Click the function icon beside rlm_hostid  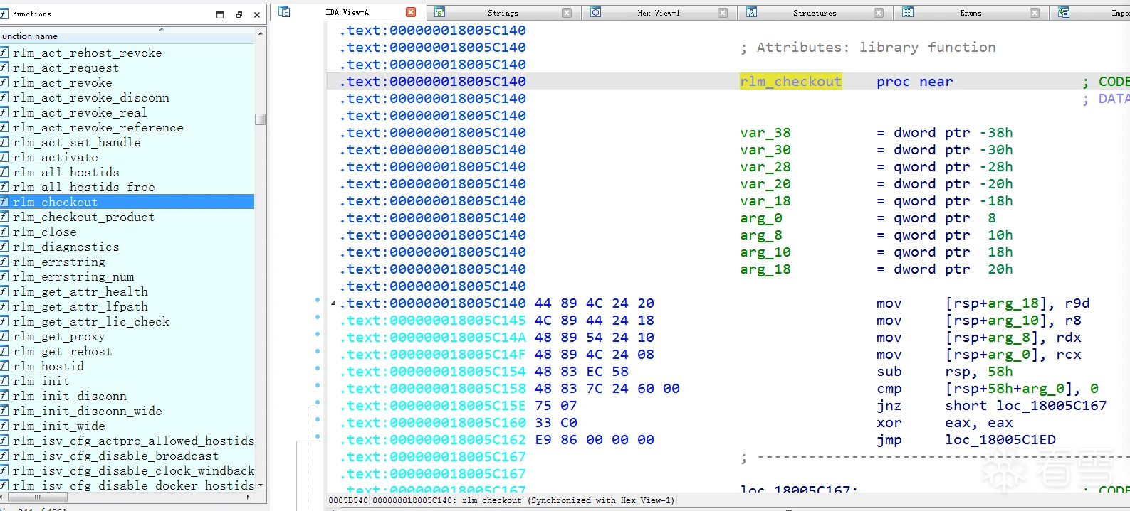coord(4,366)
